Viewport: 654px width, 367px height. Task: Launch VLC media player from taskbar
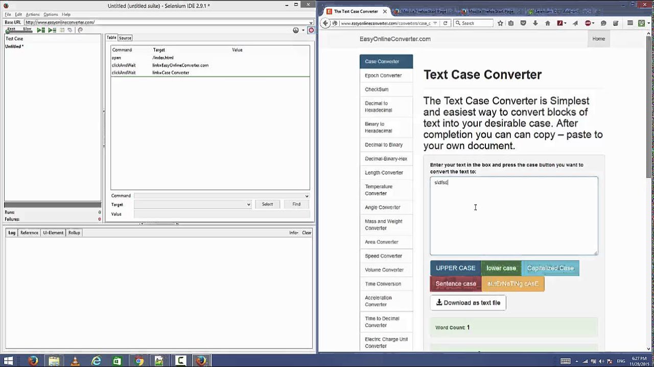[75, 361]
